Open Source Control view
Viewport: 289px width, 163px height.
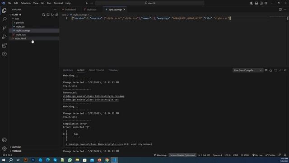(x=4, y=28)
